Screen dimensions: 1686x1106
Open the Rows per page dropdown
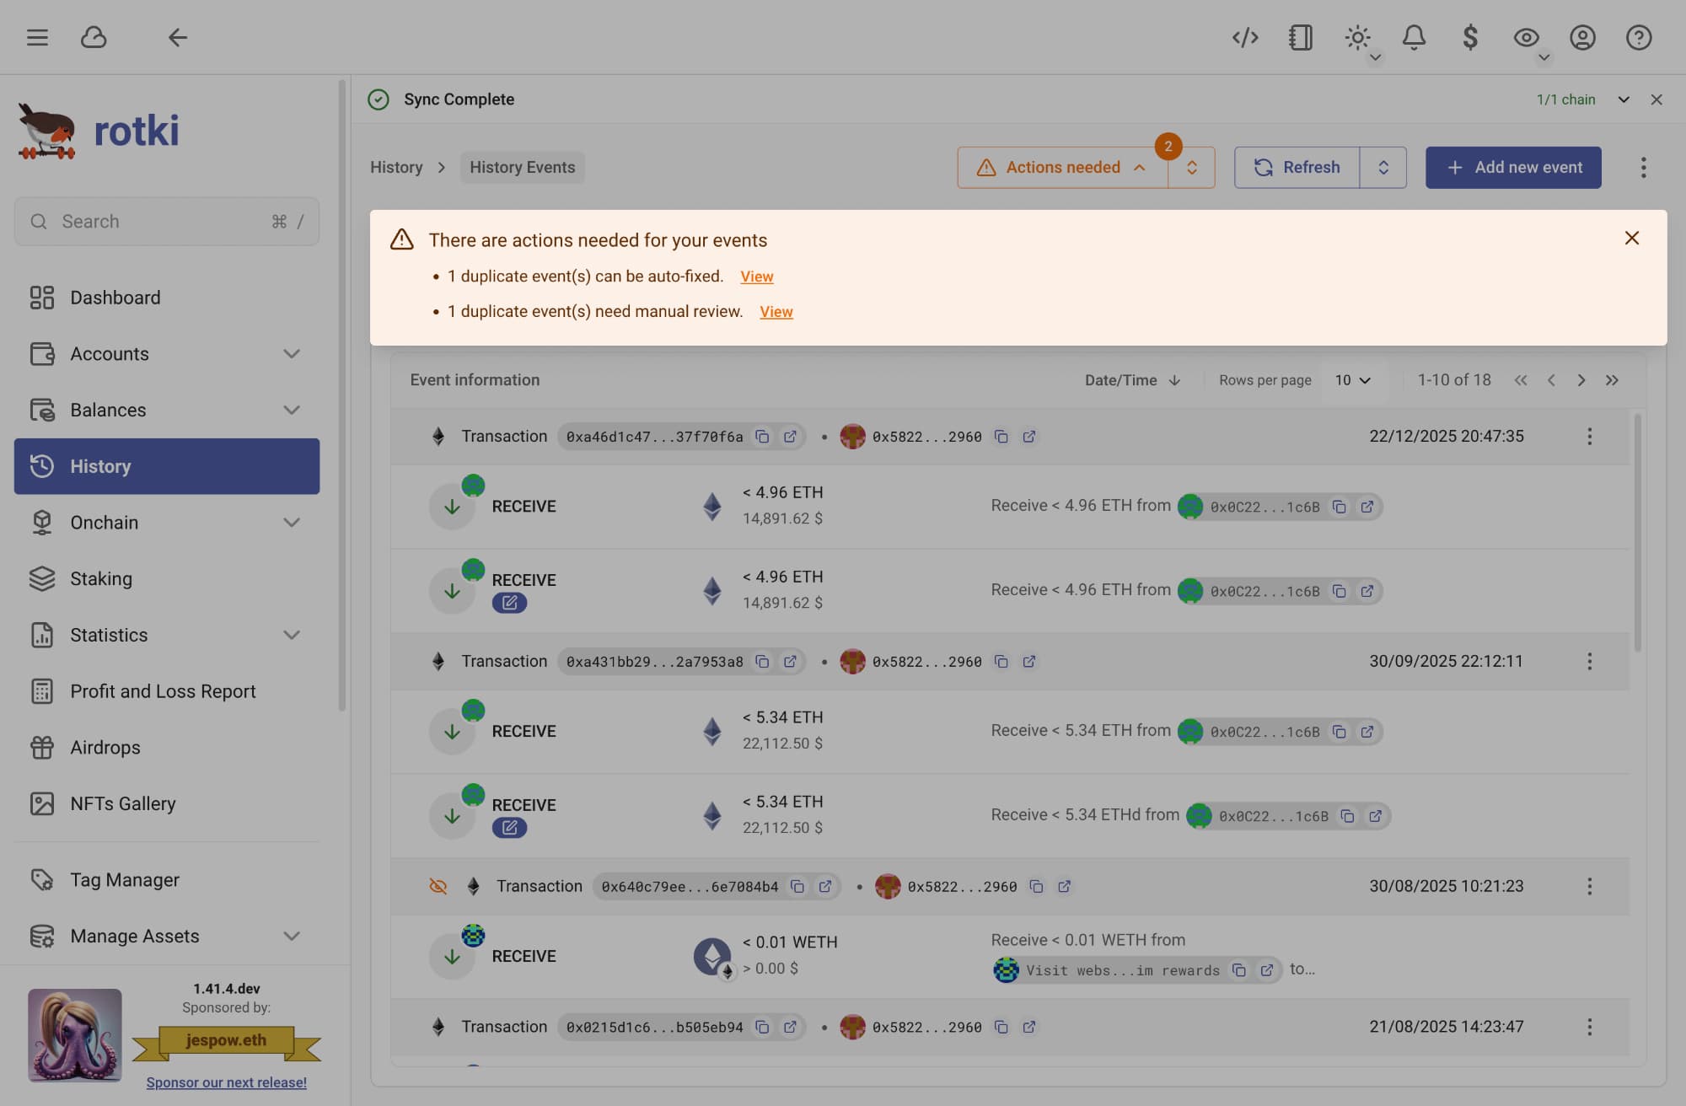[1352, 380]
